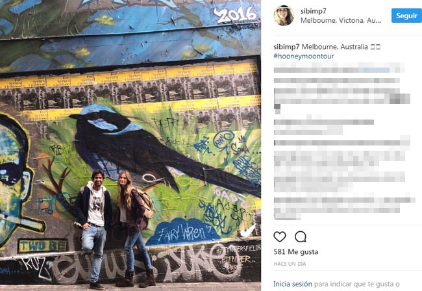Open comments via the speech bubble icon
The image size is (422, 291).
(x=301, y=237)
